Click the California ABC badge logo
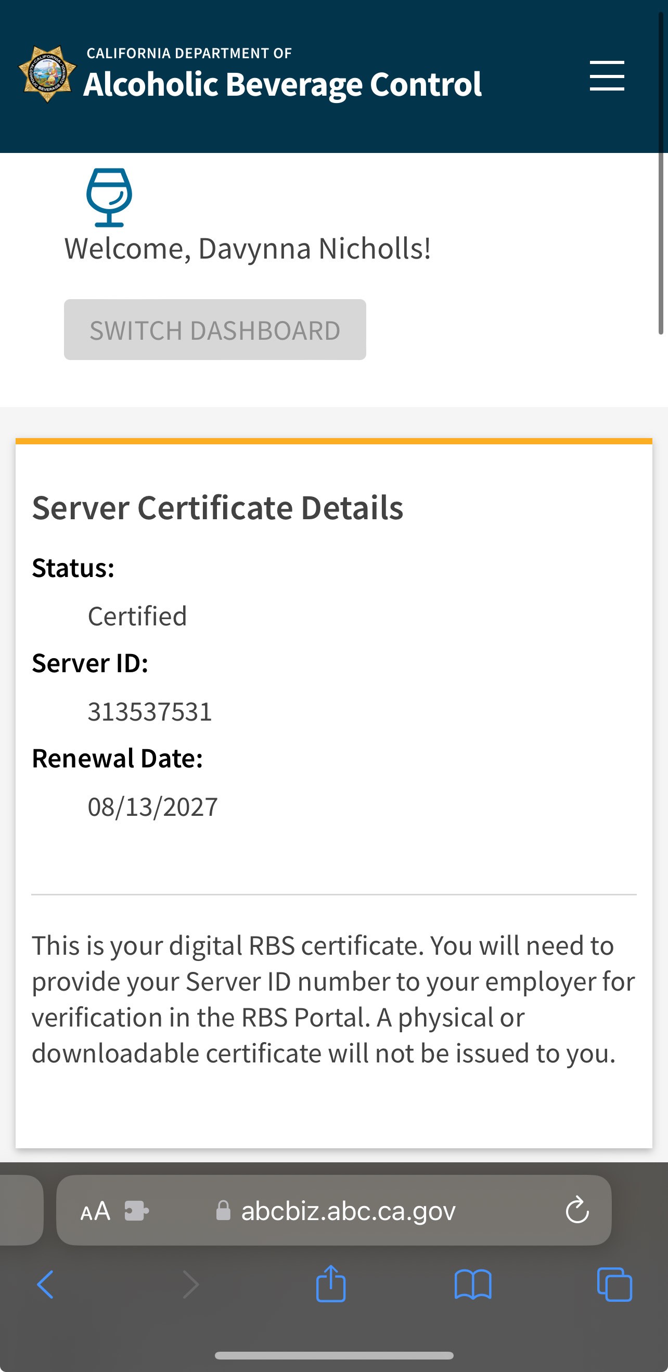Screen dimensions: 668x1372 coord(47,74)
